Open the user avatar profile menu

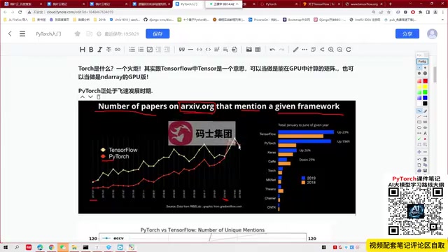pyautogui.click(x=432, y=34)
